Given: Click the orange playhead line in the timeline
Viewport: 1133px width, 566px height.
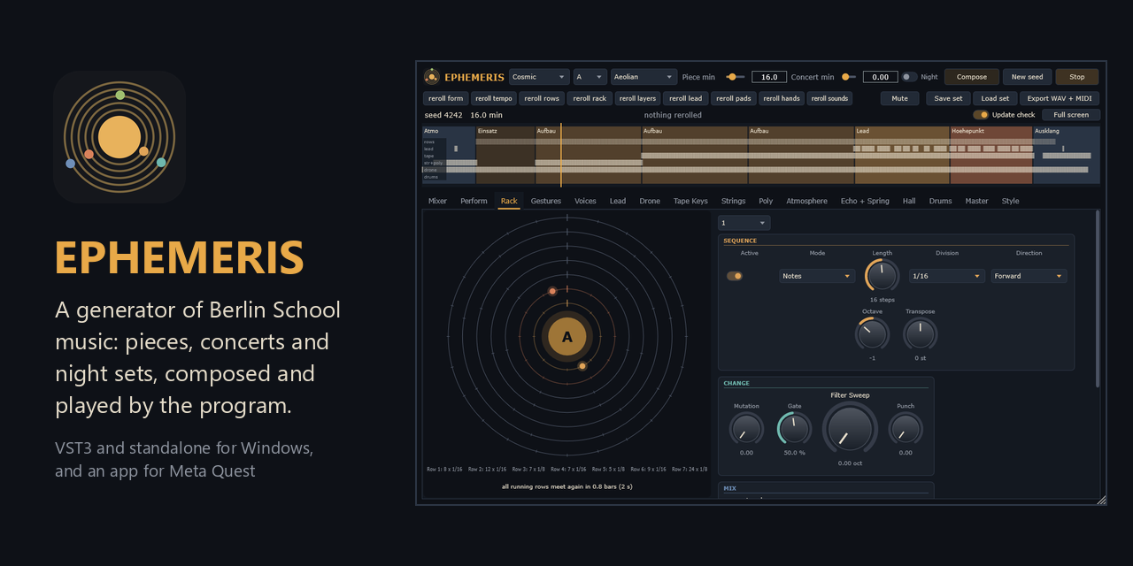Looking at the screenshot, I should pyautogui.click(x=560, y=156).
